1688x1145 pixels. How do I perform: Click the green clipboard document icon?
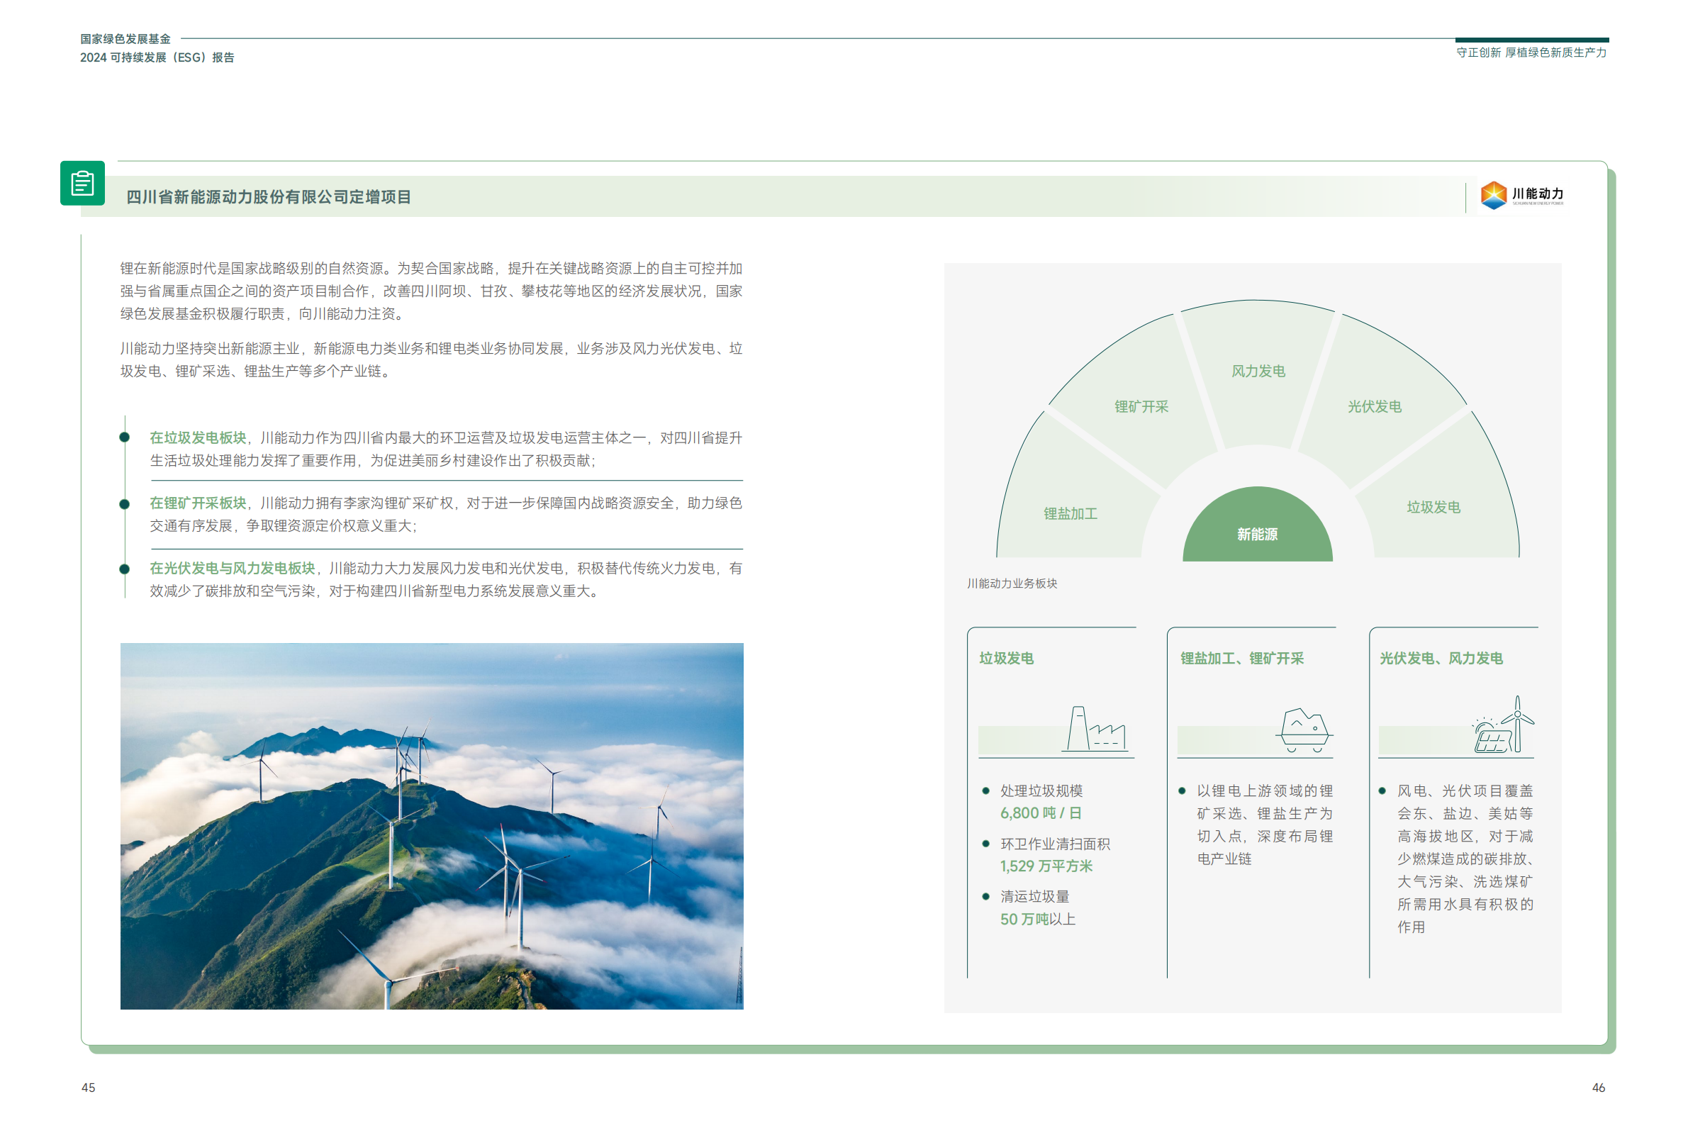tap(82, 183)
